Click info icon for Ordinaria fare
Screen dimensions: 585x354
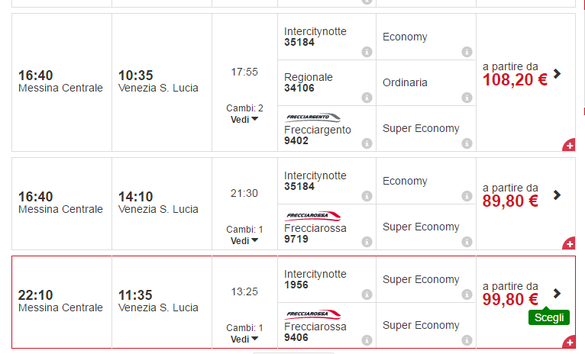point(467,98)
